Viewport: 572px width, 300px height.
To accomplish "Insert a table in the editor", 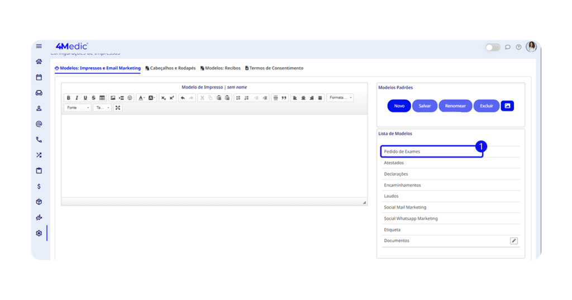I will pos(102,98).
